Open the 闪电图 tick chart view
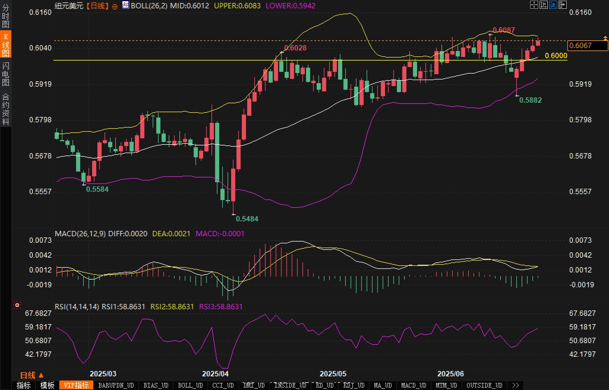 point(6,74)
